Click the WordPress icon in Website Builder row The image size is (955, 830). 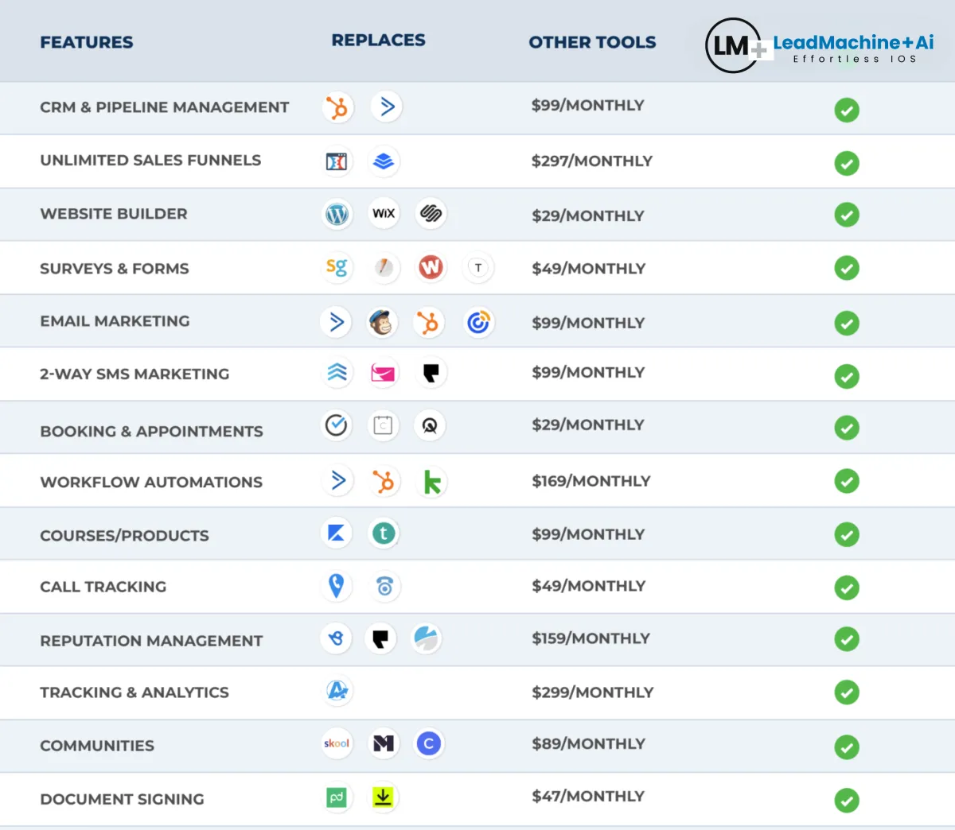[337, 214]
